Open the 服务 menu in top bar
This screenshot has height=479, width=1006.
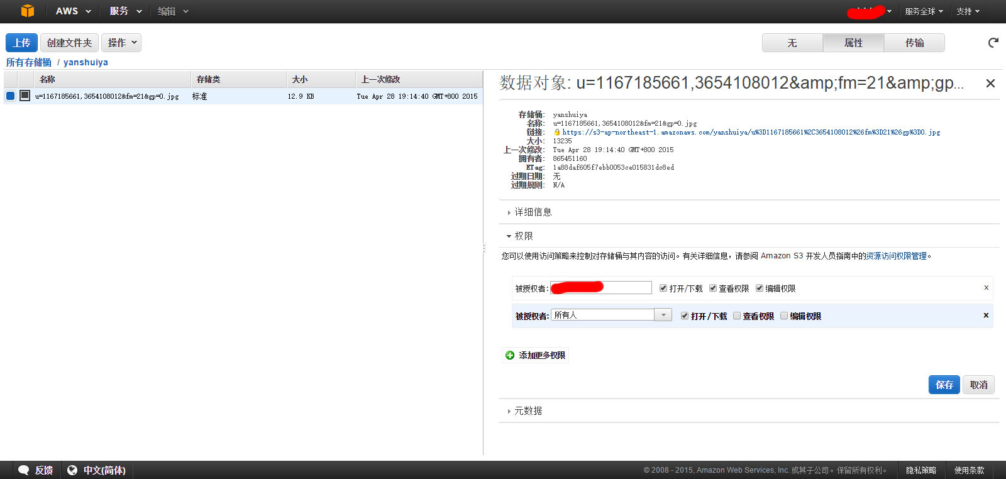(125, 11)
